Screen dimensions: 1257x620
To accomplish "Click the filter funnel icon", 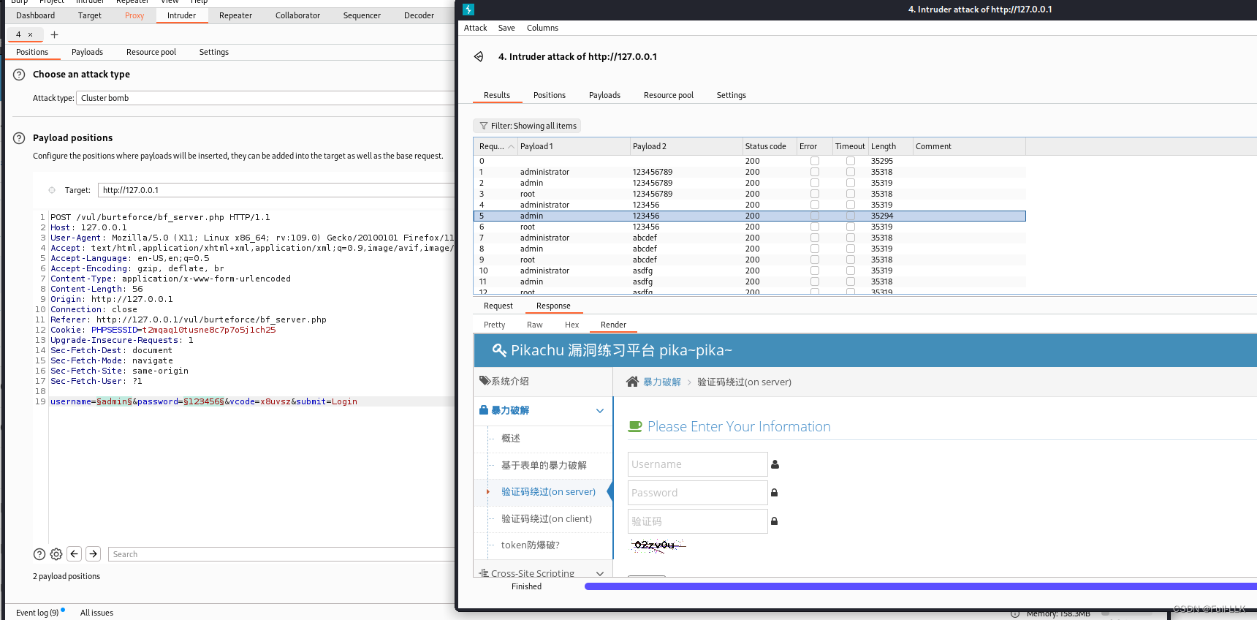I will point(483,126).
